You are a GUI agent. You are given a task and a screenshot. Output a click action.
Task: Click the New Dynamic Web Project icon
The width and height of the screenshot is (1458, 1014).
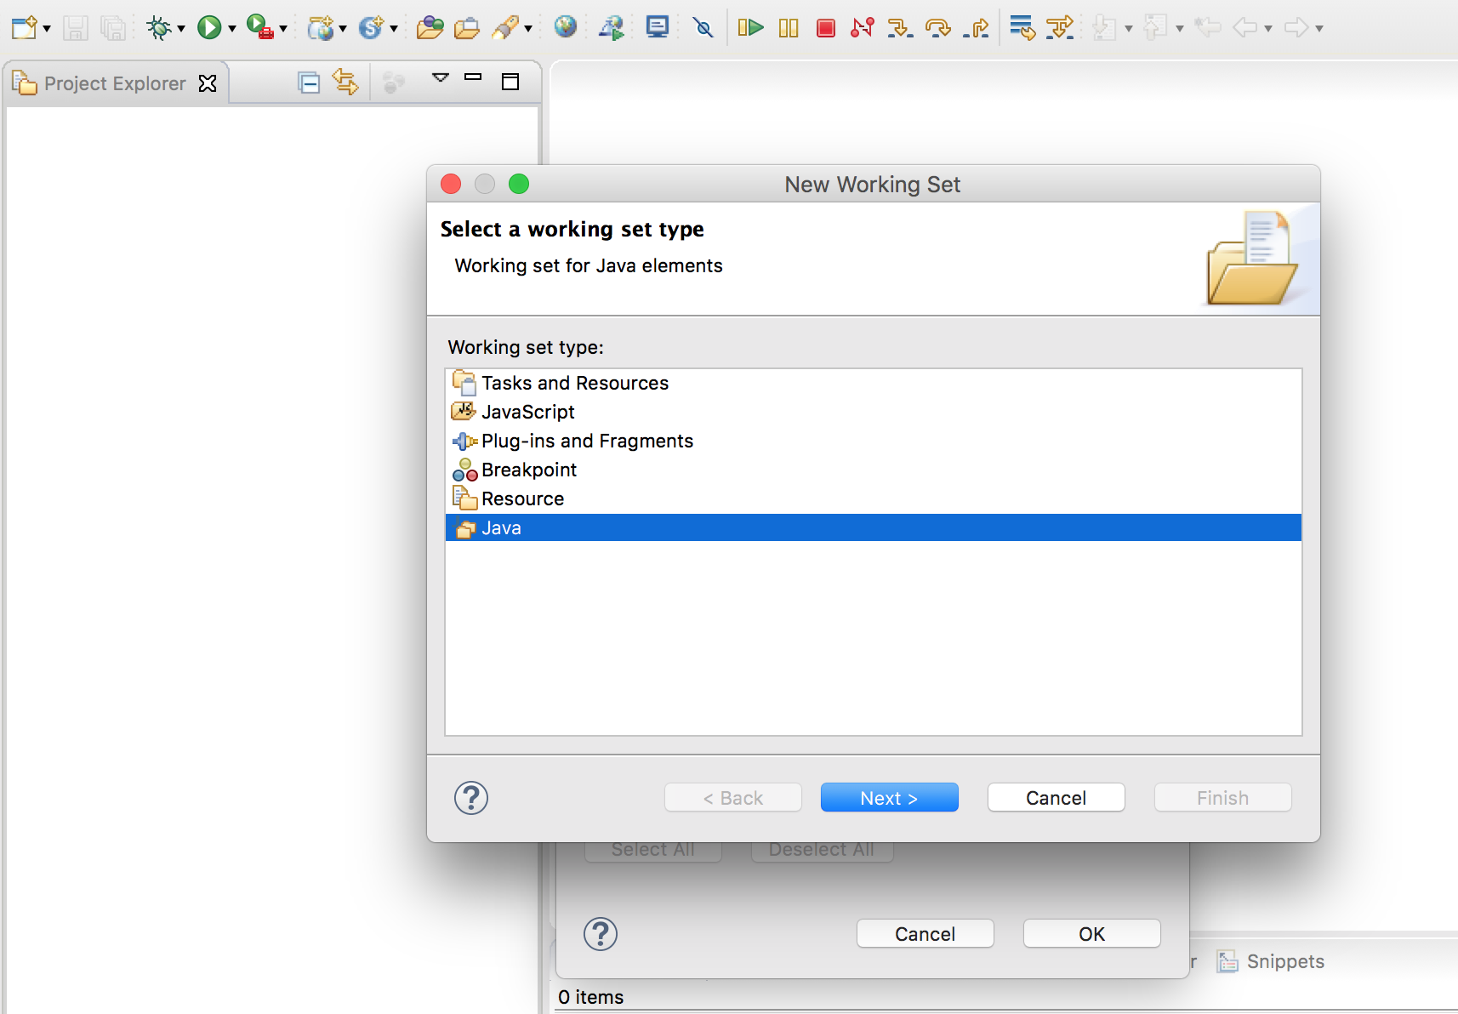tap(321, 28)
